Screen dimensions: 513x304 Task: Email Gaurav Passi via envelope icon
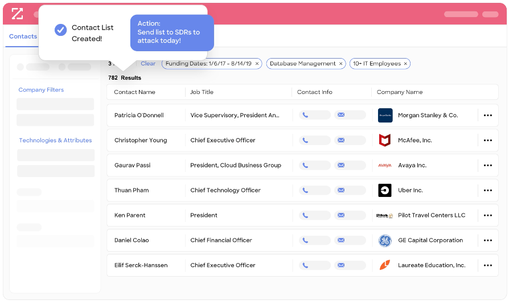[341, 165]
